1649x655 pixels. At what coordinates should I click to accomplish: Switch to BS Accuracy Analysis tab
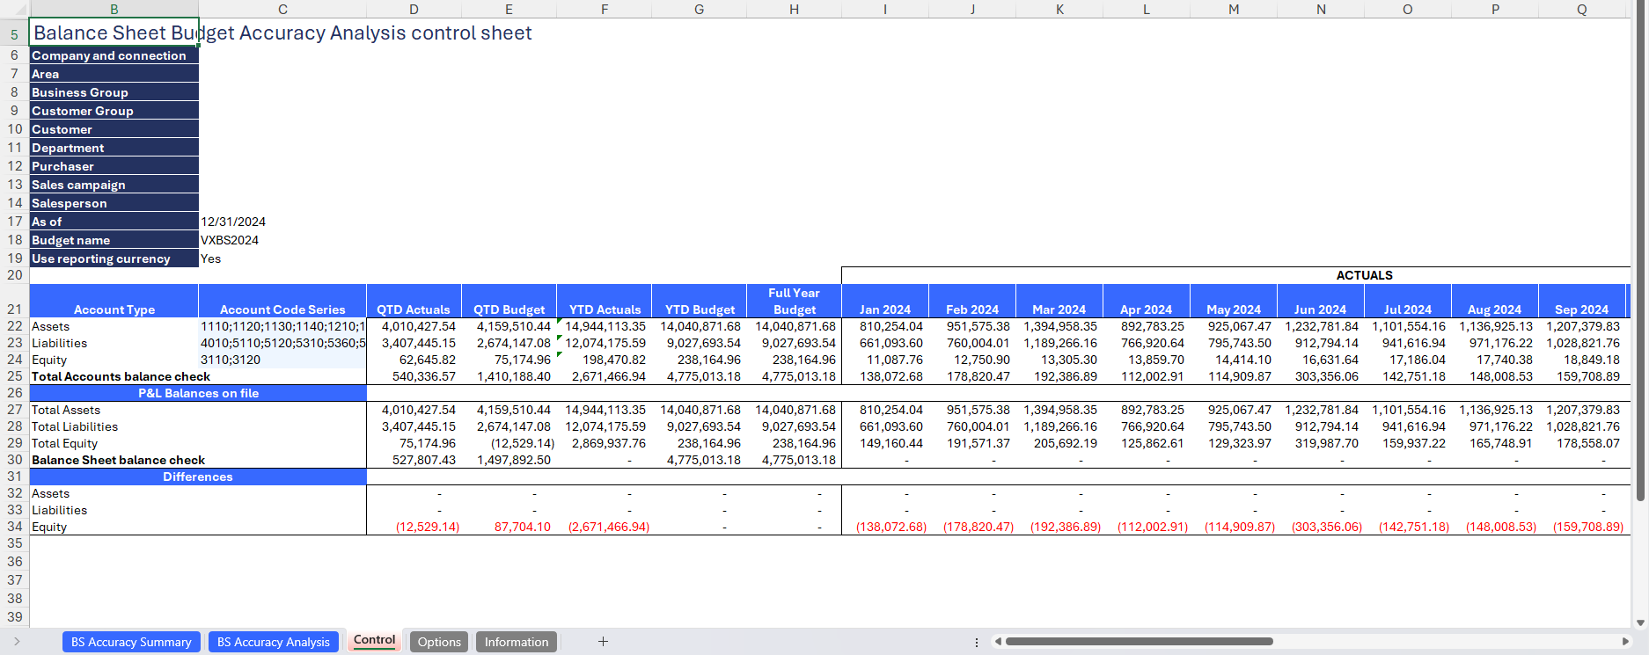pos(273,642)
